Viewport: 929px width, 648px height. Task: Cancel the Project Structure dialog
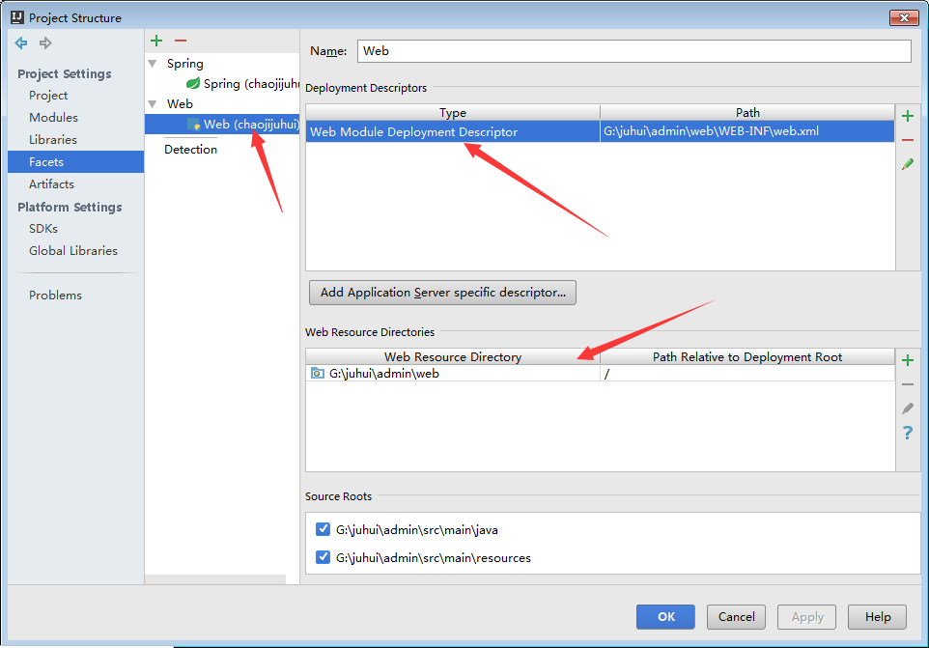(736, 616)
